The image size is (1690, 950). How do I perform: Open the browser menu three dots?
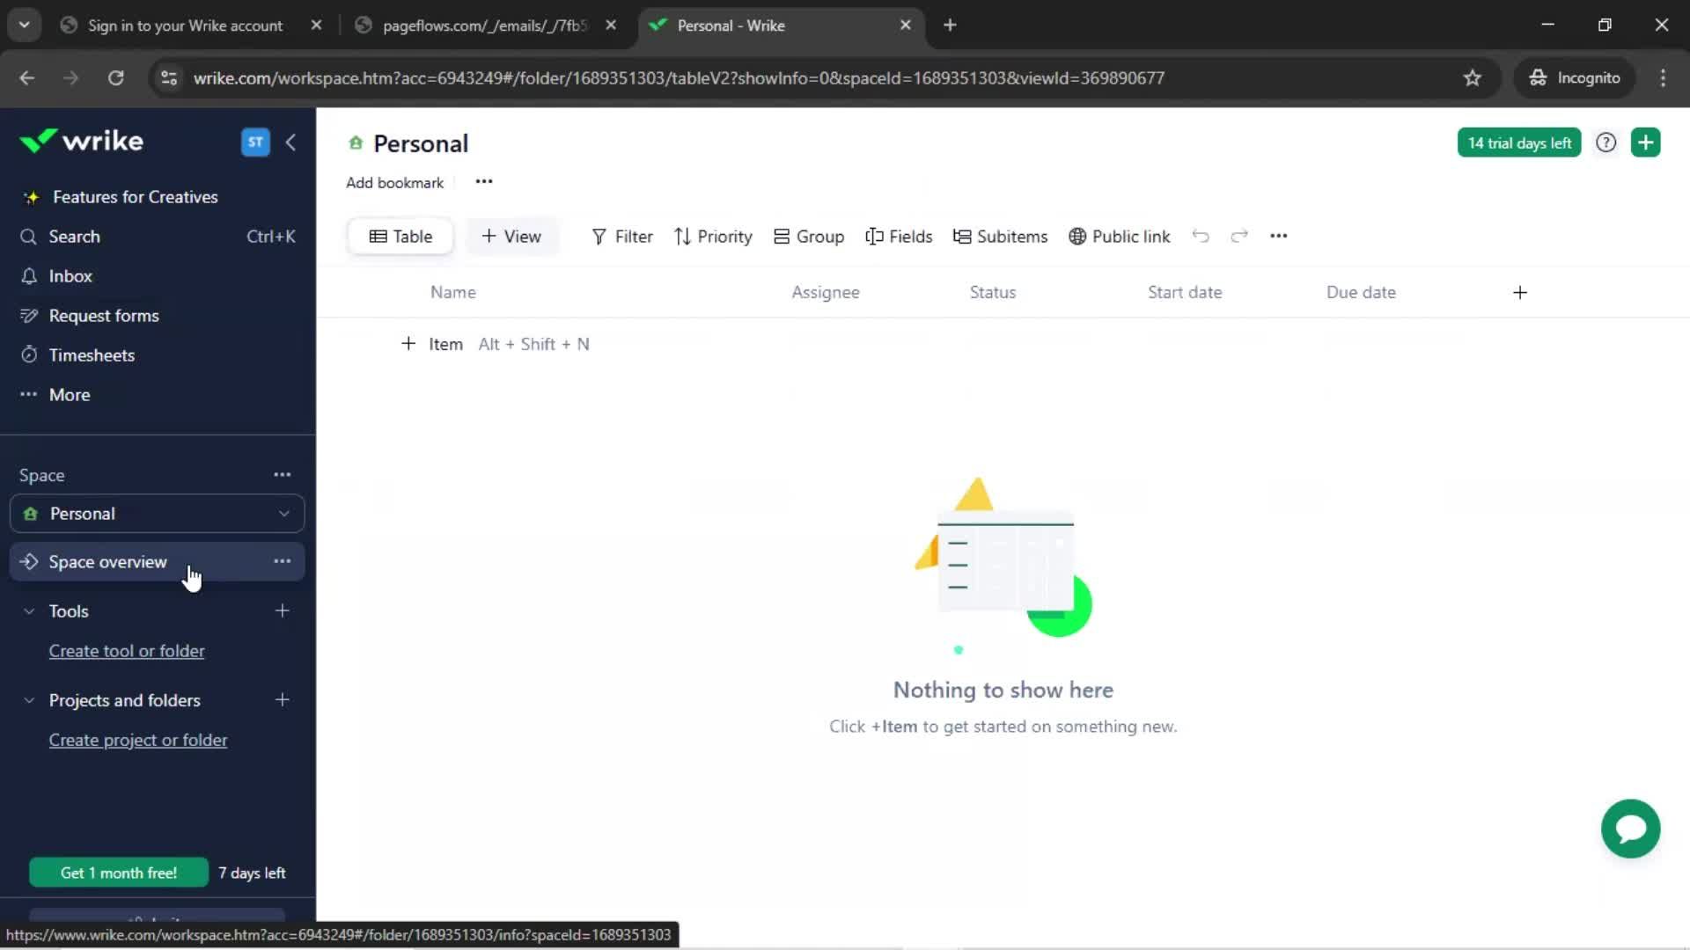(1663, 78)
